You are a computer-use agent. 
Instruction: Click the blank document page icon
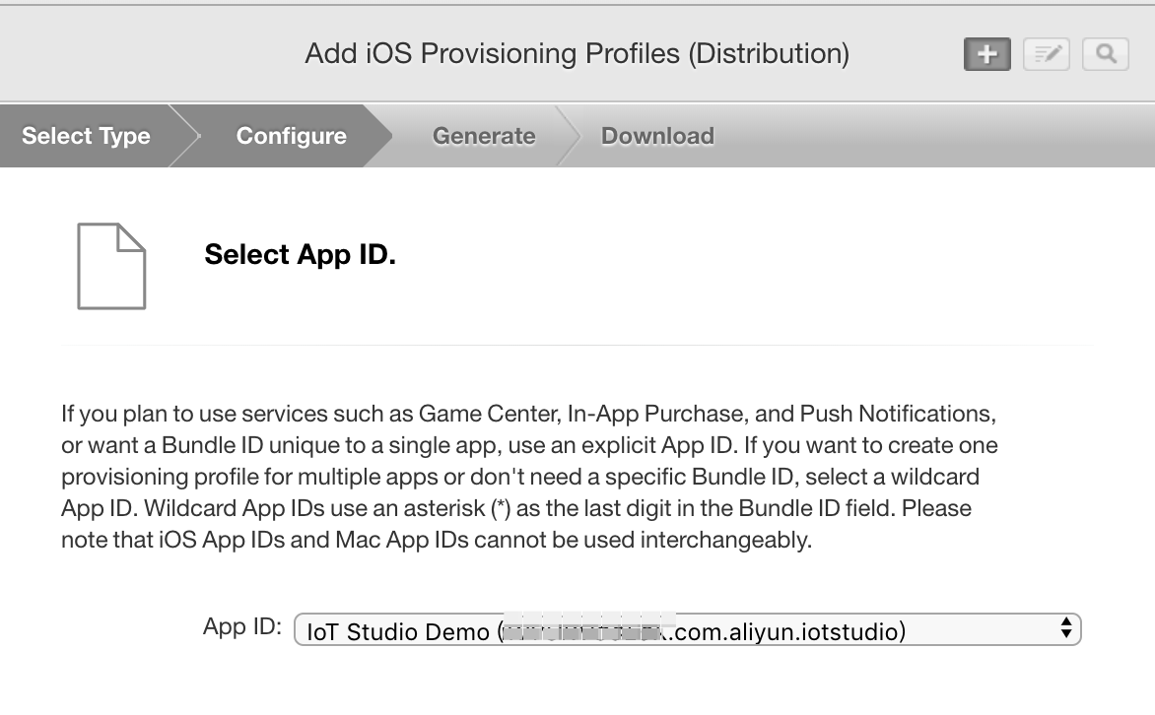pos(111,266)
